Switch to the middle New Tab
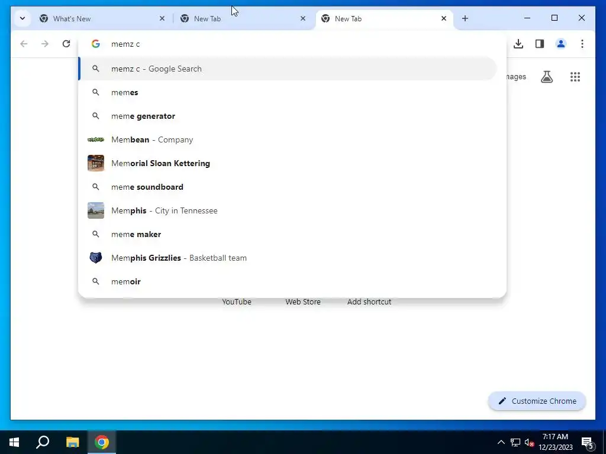This screenshot has height=454, width=606. point(243,18)
